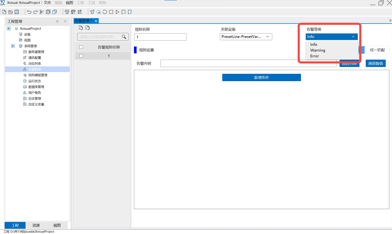Collapse the 告警等级 Info dropdown

tap(332, 37)
